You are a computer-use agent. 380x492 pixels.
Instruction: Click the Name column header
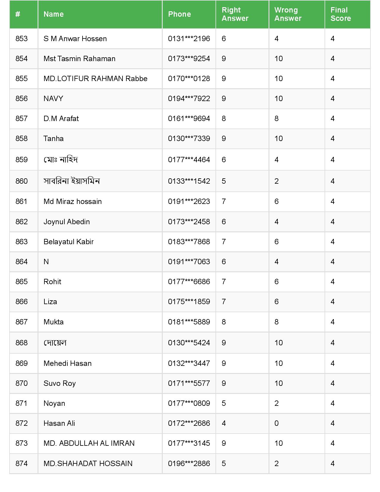[x=54, y=14]
